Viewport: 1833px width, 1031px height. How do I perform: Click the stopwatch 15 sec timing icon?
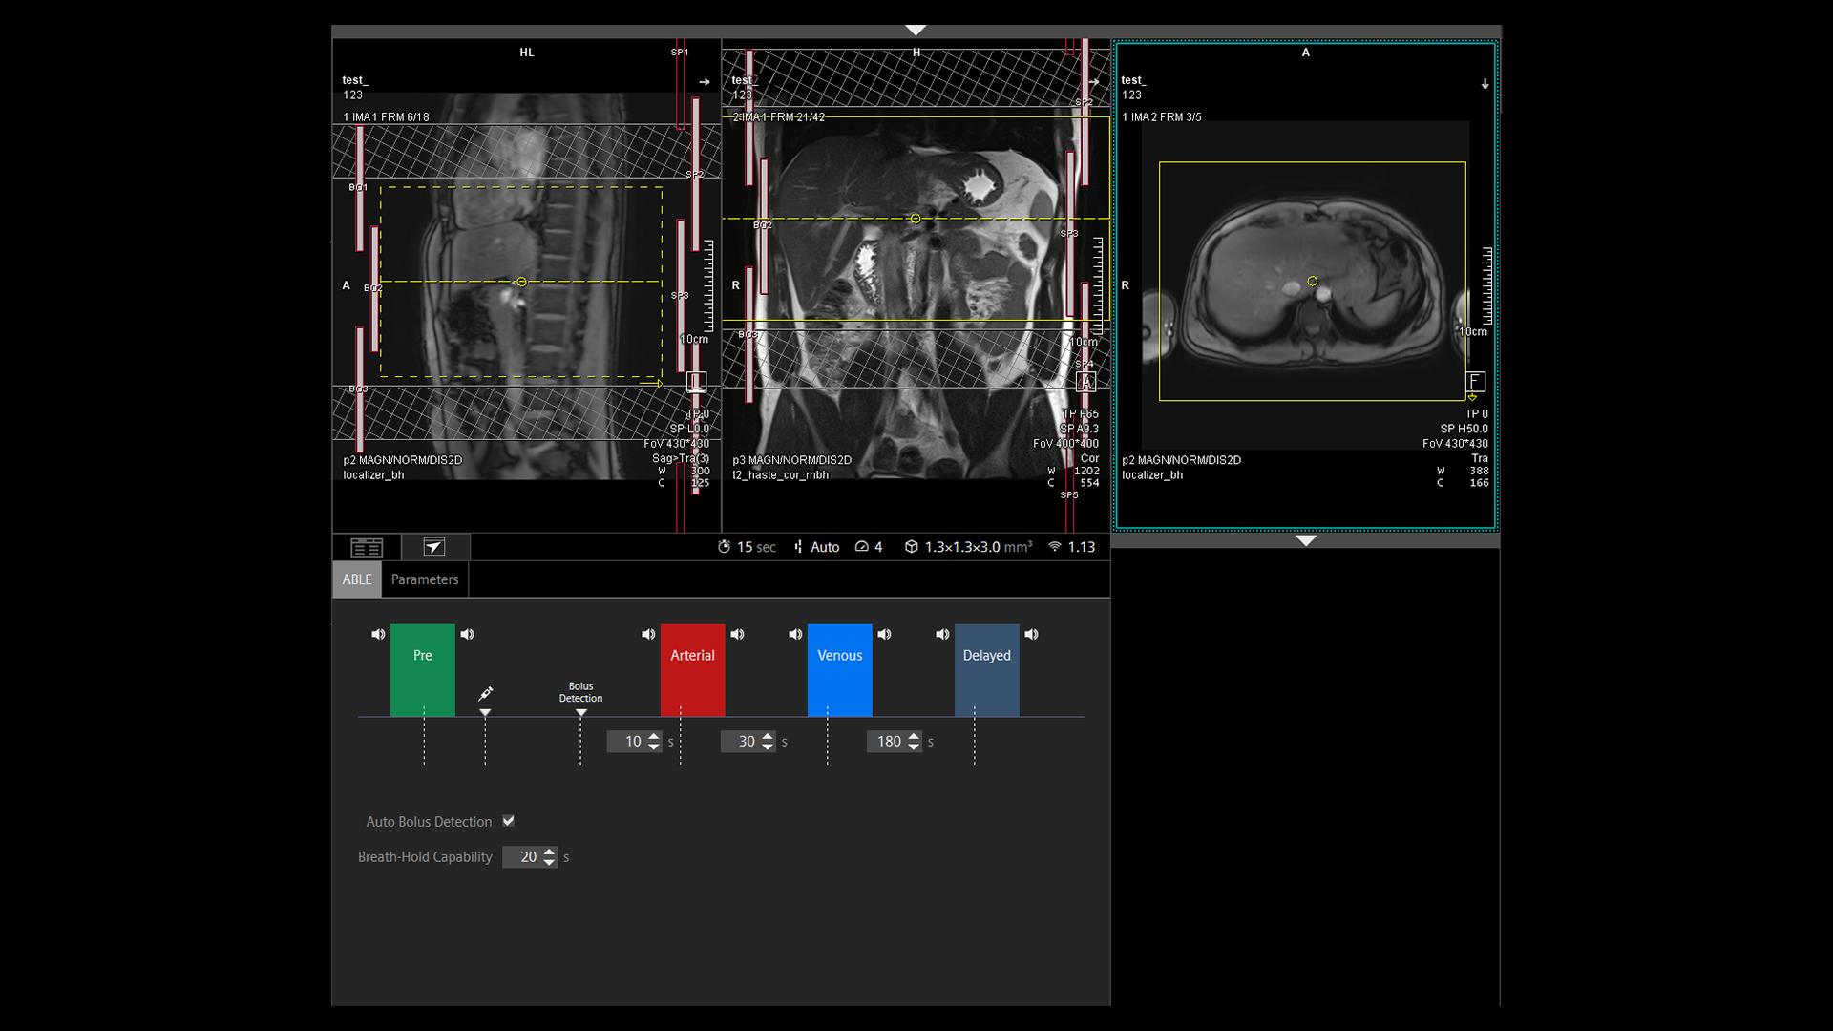point(724,547)
